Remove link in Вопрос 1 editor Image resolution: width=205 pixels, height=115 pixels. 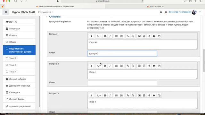(133, 36)
